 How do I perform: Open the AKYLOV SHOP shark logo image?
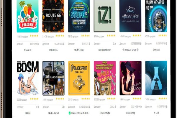pyautogui.click(x=130, y=16)
